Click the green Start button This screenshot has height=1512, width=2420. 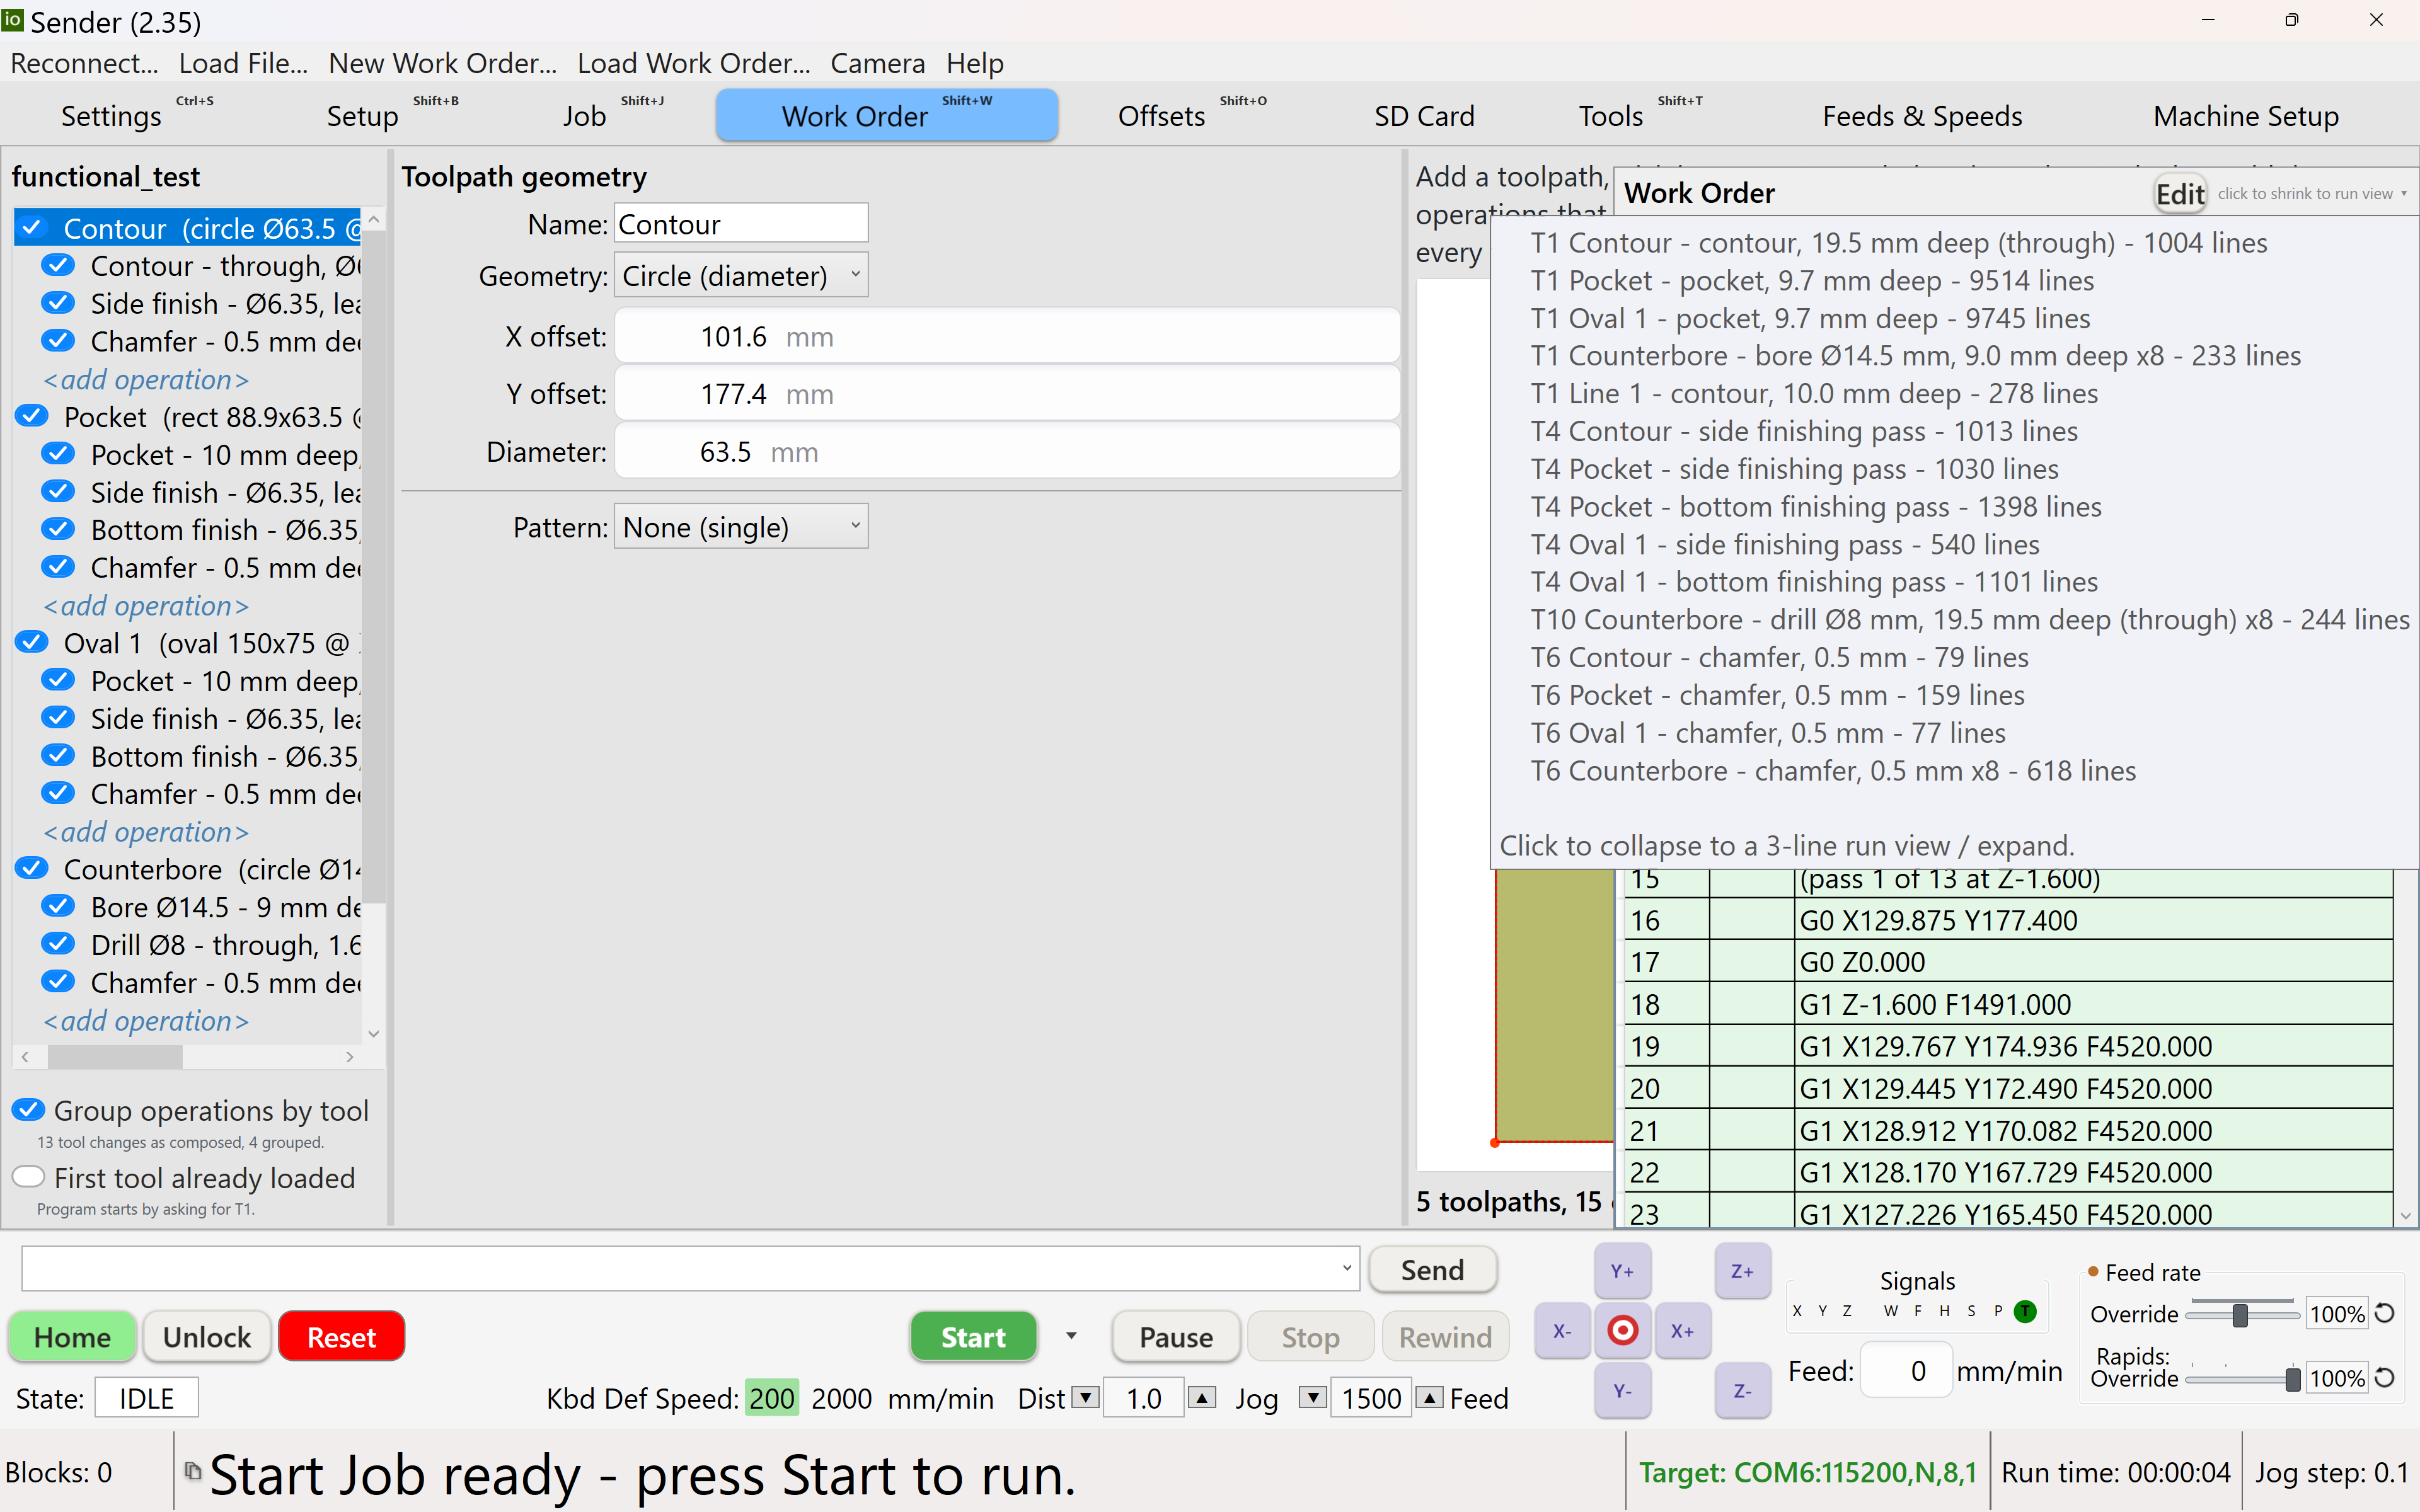click(x=973, y=1337)
